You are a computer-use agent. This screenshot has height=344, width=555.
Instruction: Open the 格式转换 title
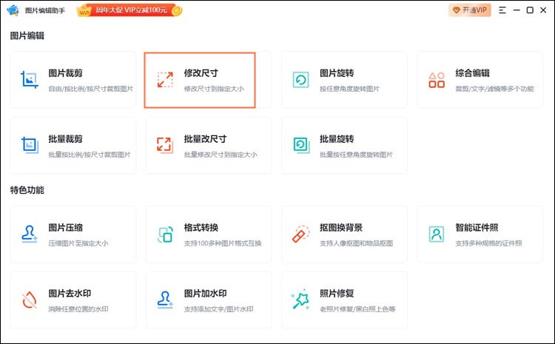[x=201, y=228]
